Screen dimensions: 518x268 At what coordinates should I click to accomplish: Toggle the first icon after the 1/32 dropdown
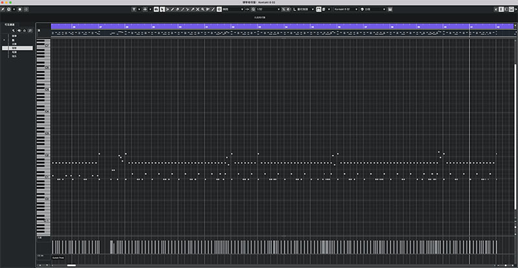coord(284,9)
